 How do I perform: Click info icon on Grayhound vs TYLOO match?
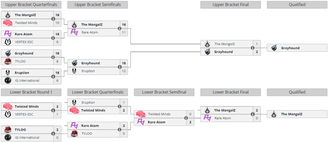[x=53, y=57]
